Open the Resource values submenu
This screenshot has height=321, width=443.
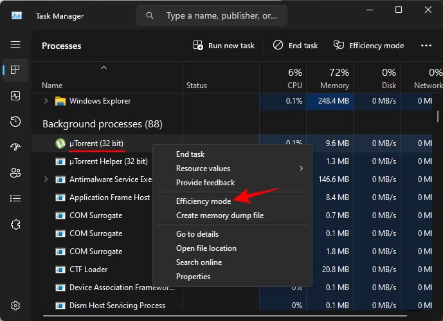tap(232, 169)
